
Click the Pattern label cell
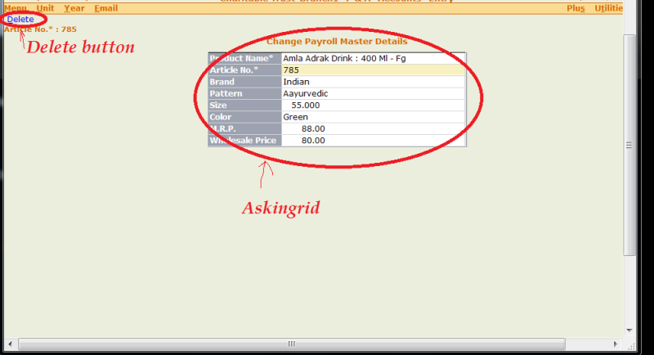(x=244, y=93)
